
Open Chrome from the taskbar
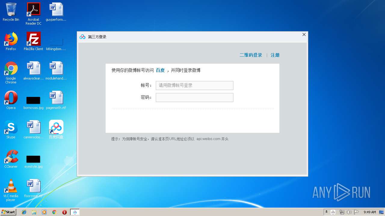(x=54, y=212)
